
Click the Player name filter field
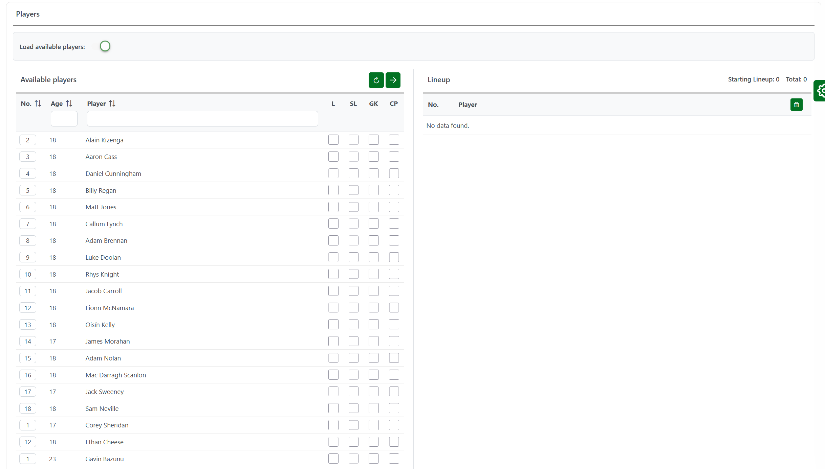coord(202,119)
